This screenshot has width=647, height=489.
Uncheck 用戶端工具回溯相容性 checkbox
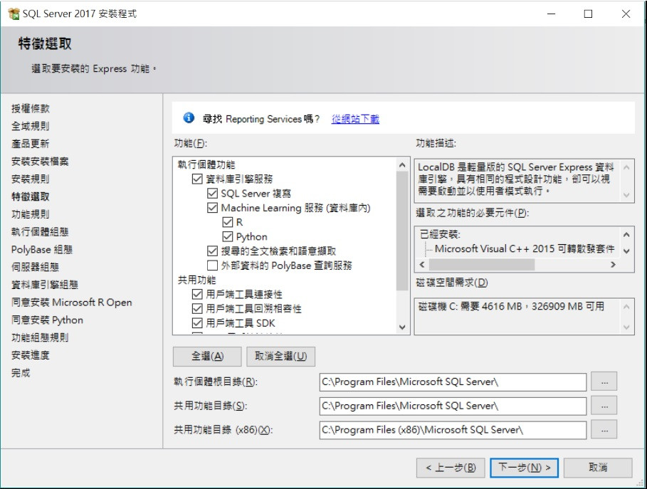pos(197,309)
